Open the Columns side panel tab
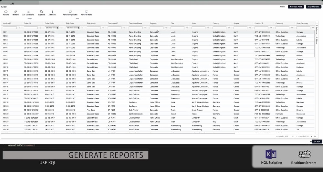This screenshot has height=172, width=323. coord(317,29)
